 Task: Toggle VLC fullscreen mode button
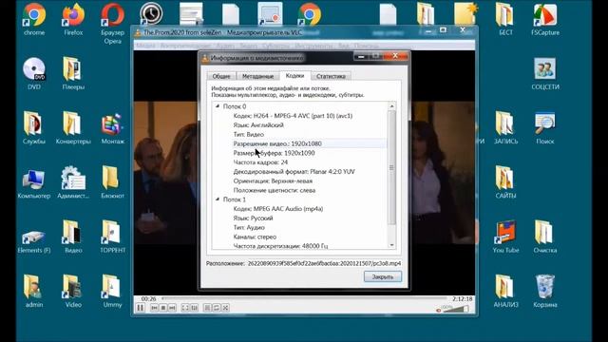(185, 308)
